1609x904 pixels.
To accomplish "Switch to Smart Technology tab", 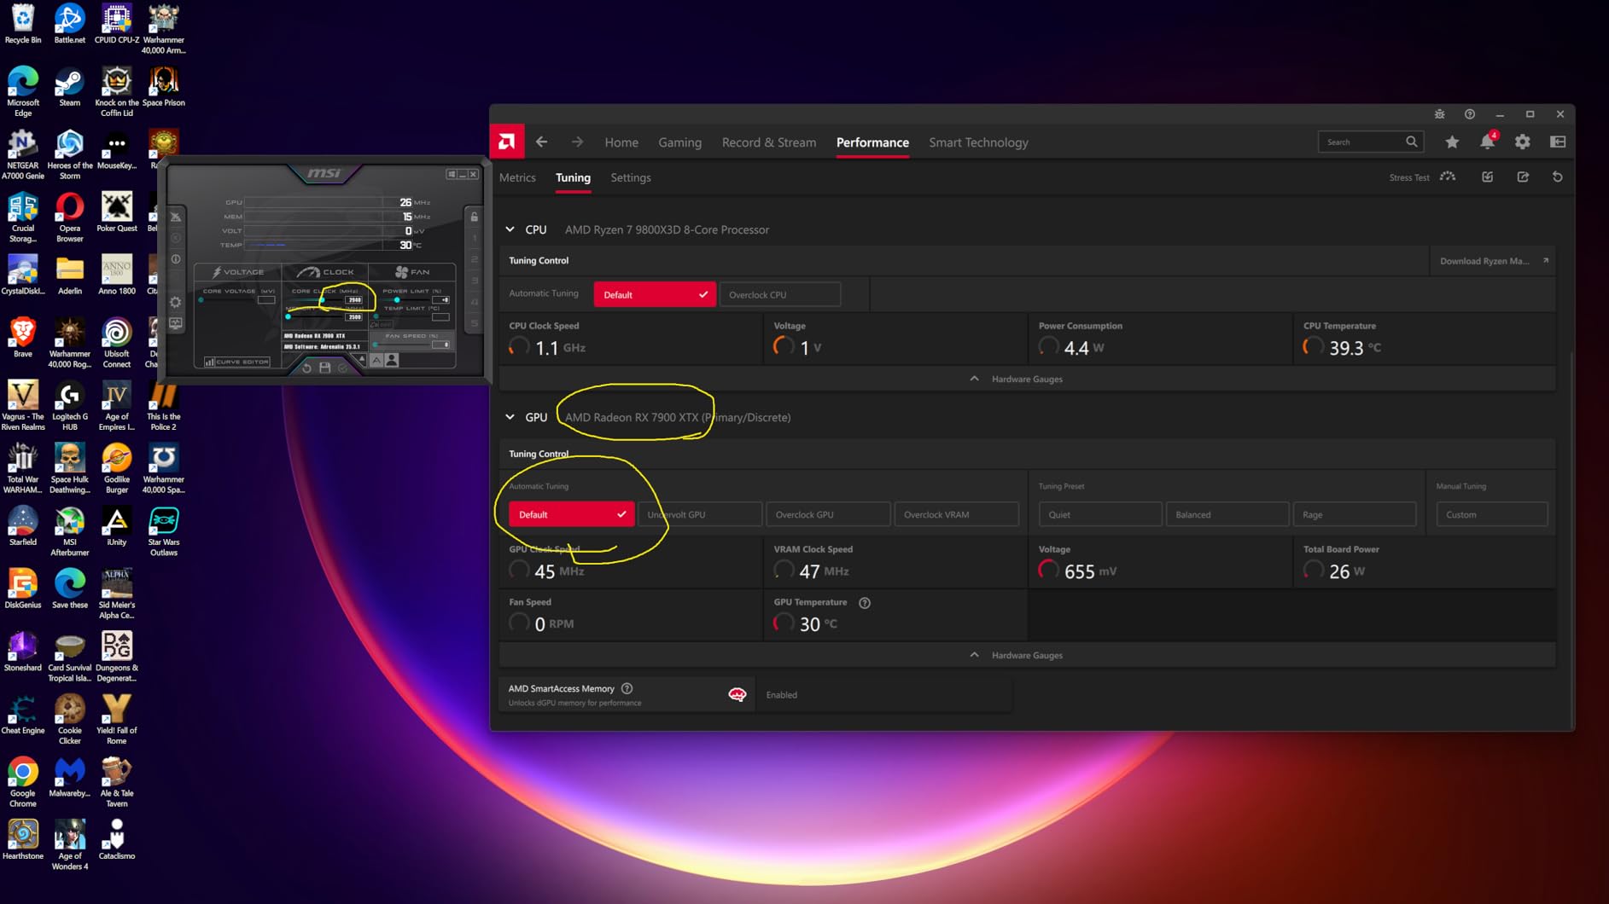I will 978,142.
